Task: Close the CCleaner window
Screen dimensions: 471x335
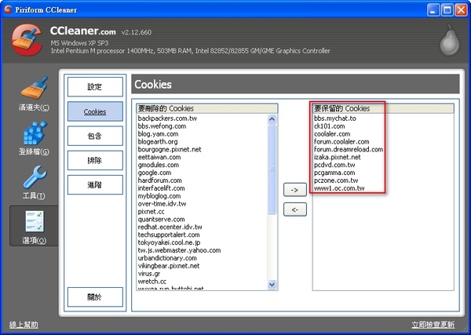Action: pyautogui.click(x=461, y=10)
